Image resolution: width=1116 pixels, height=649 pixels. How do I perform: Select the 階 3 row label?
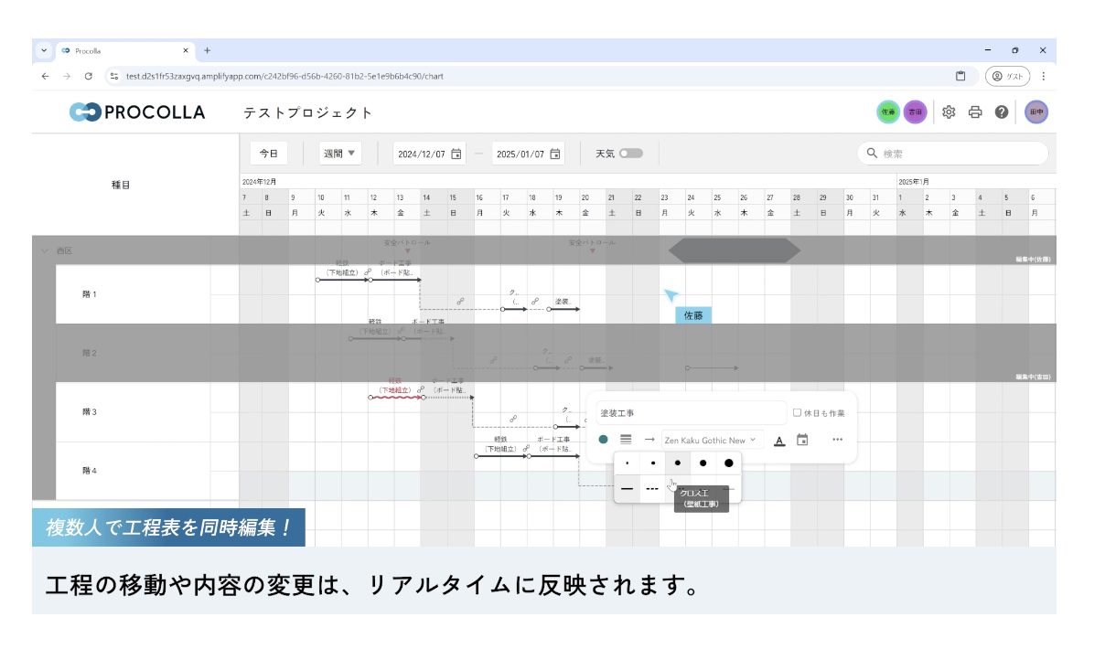pyautogui.click(x=90, y=412)
